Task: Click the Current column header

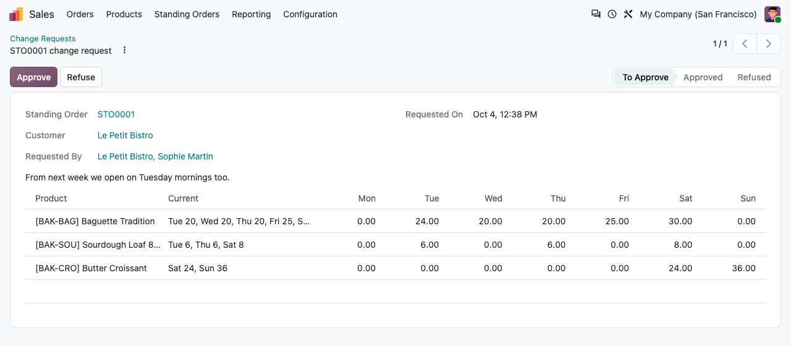Action: (184, 198)
